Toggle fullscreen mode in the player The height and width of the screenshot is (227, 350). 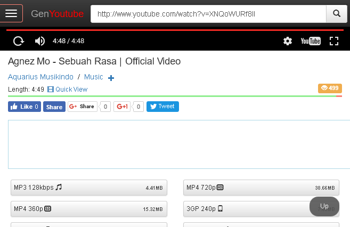pos(334,41)
